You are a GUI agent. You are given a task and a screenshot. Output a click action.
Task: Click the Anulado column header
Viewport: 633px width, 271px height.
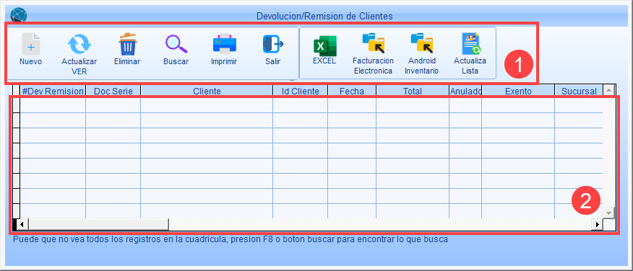465,91
